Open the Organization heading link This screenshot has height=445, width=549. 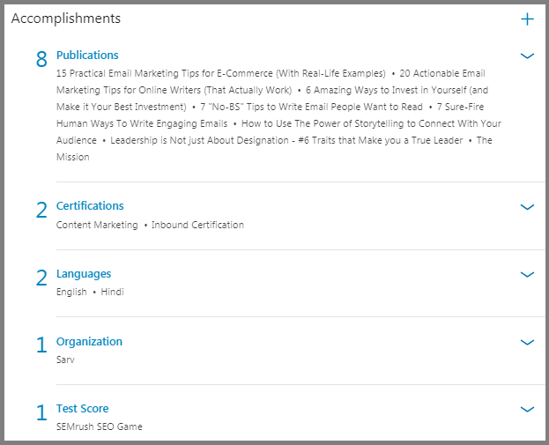(x=89, y=342)
